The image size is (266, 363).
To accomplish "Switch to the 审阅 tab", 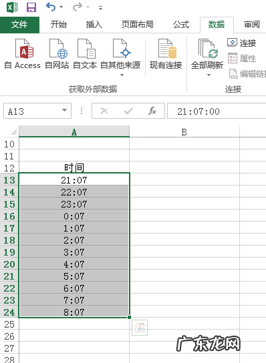I will pyautogui.click(x=252, y=25).
